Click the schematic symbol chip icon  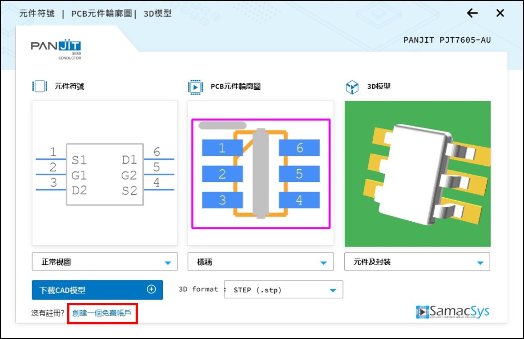click(40, 86)
